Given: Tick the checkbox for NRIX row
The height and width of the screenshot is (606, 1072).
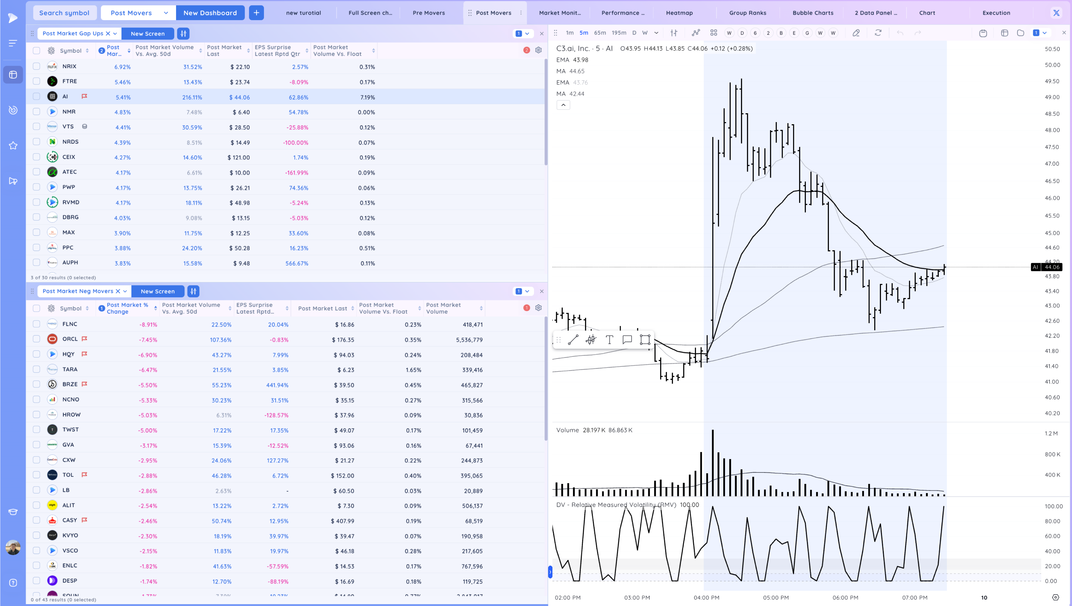Looking at the screenshot, I should [x=37, y=66].
